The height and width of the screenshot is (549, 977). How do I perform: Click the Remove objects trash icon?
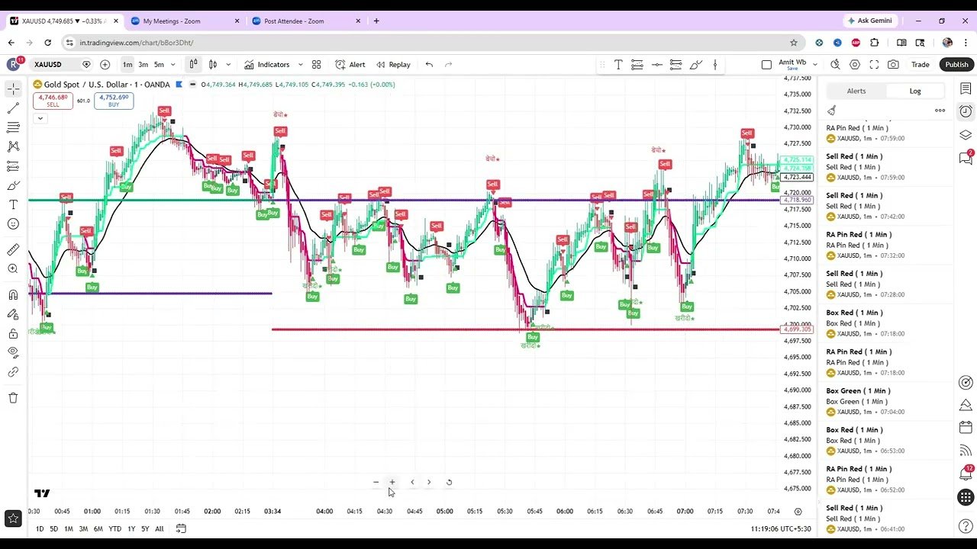pyautogui.click(x=13, y=398)
